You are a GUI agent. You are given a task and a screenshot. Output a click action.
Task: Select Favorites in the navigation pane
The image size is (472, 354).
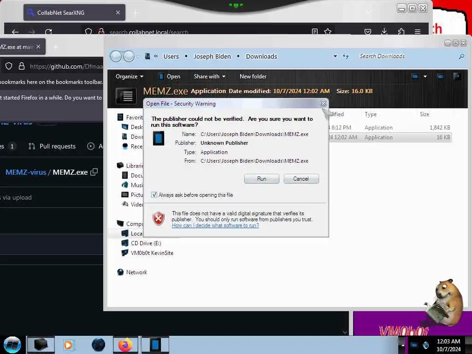[130, 117]
